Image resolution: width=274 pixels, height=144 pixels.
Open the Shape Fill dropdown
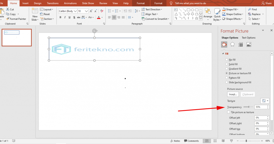click(230, 9)
